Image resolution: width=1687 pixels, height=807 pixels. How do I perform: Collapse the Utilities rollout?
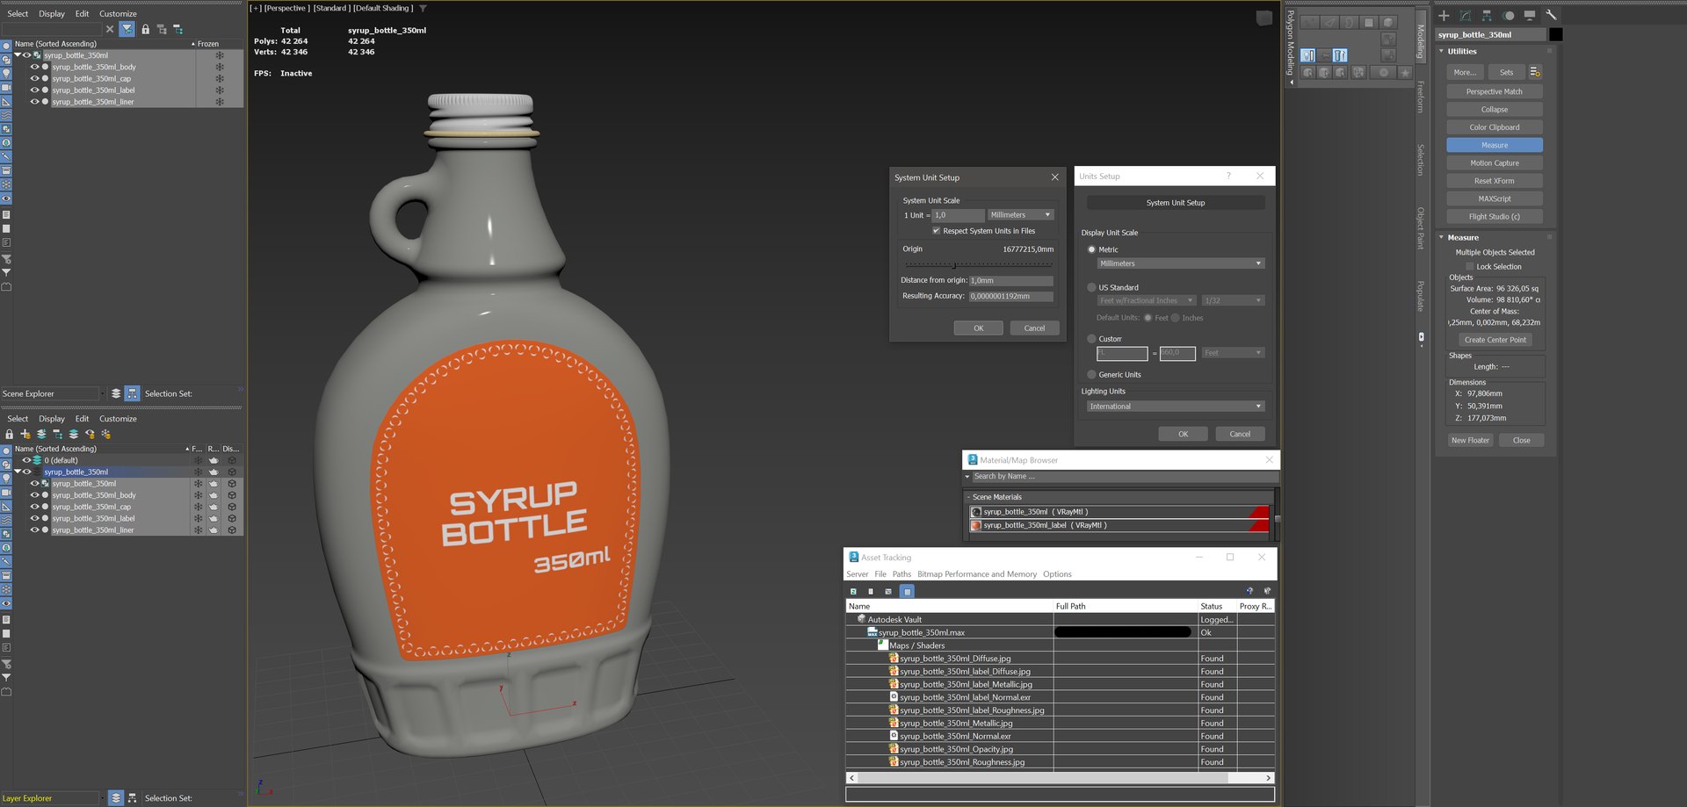pos(1442,52)
